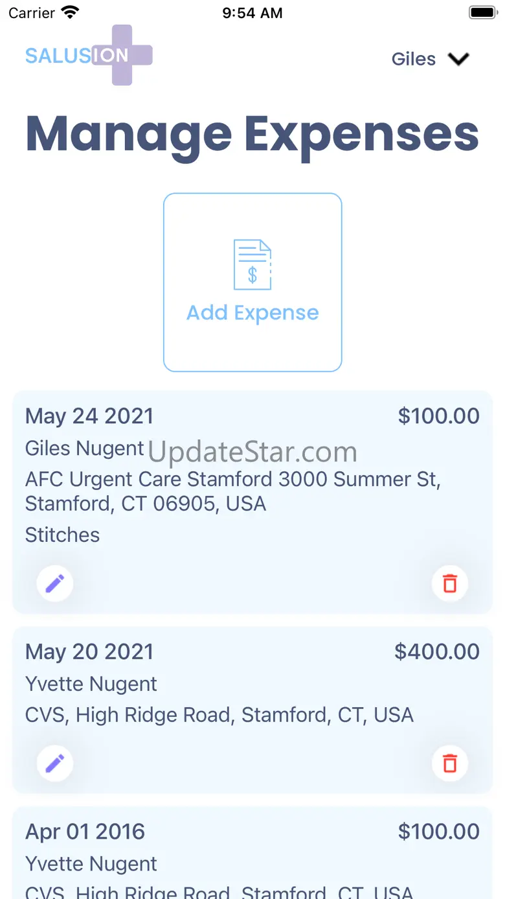Tap the CVS High Ridge Road address
Screen dimensions: 505x899
[219, 715]
